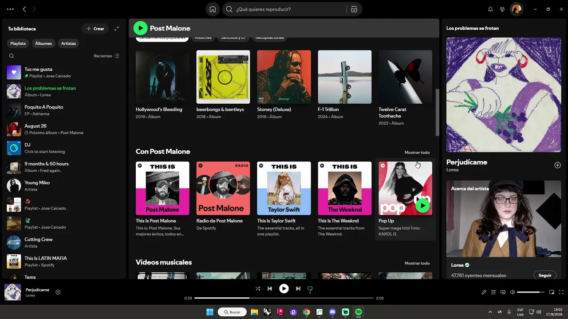Show all Videos musicales
568x319 pixels.
click(x=417, y=263)
